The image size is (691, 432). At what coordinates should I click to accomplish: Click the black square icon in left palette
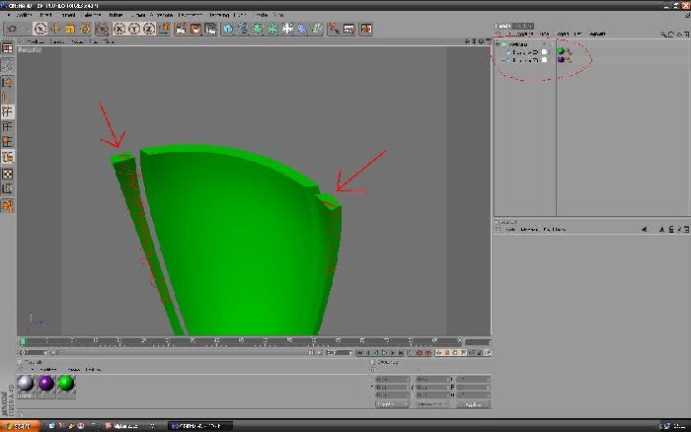[8, 175]
